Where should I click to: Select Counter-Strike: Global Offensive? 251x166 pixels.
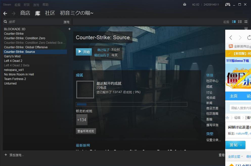(x=26, y=47)
